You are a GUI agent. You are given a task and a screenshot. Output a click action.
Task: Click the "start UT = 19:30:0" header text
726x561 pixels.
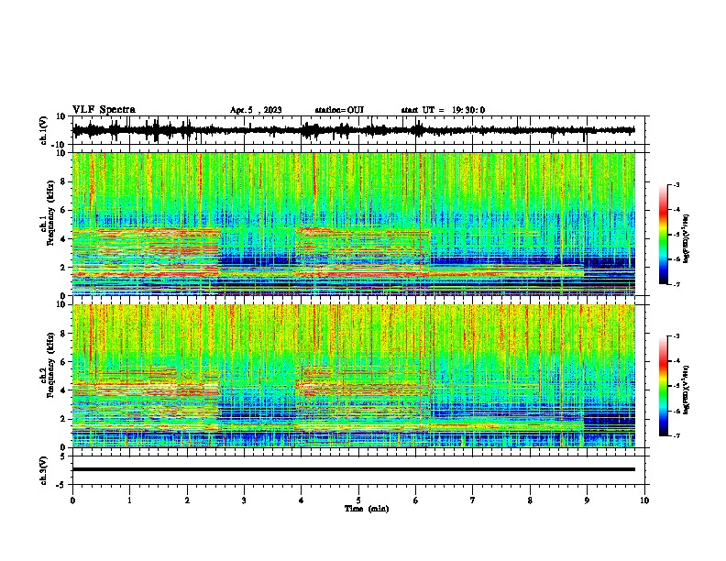click(443, 110)
